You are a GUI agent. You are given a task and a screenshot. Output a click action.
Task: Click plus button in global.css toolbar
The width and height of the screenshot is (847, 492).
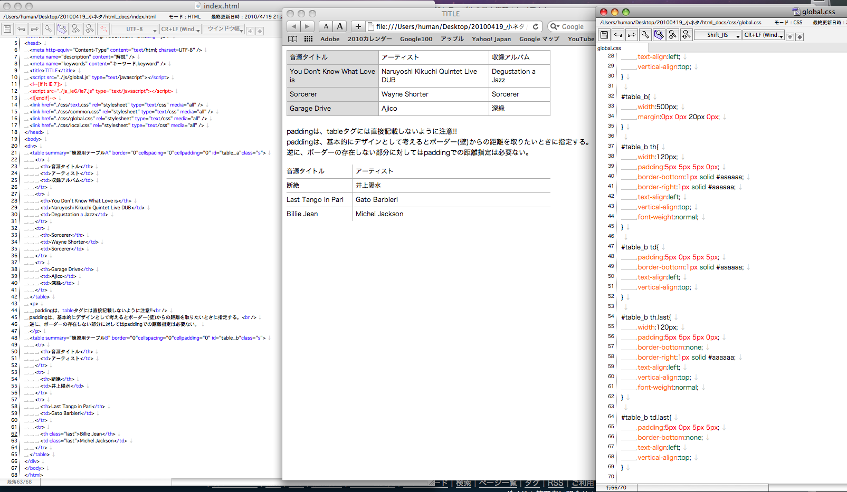790,37
